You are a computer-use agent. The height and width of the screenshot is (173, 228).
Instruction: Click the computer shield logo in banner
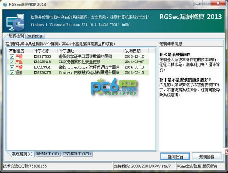click(x=16, y=22)
